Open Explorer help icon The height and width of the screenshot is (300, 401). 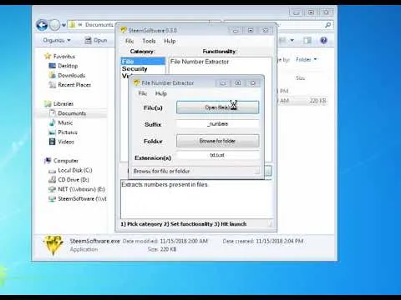(323, 41)
